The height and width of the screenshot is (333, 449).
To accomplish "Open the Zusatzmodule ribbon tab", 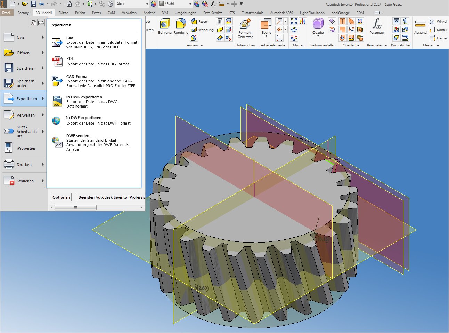I will pos(252,13).
